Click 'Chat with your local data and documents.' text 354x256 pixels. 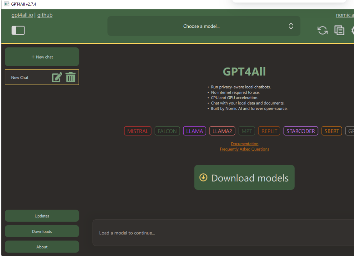(248, 103)
